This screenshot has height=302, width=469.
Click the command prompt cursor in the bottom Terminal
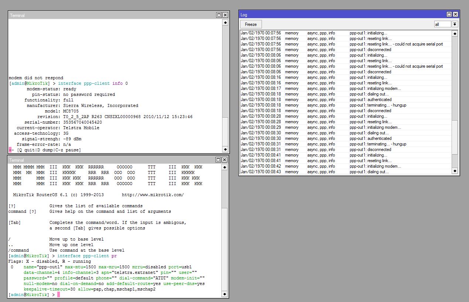pos(58,295)
